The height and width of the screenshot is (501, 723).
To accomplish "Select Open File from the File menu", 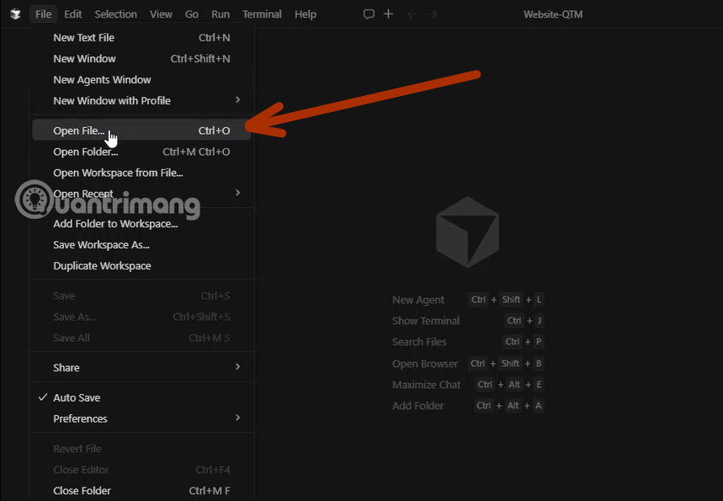I will pos(77,131).
